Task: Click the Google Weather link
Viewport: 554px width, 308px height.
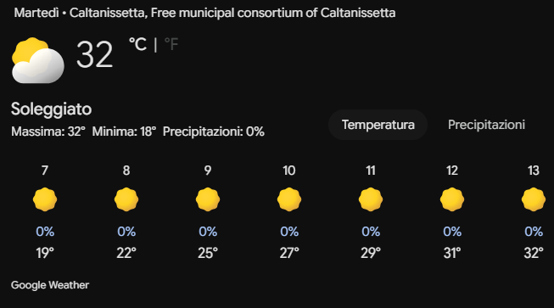Action: click(x=50, y=285)
